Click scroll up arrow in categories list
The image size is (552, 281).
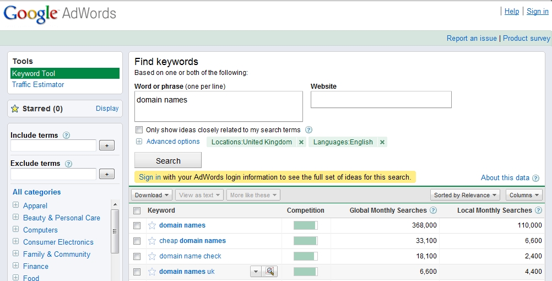tap(115, 204)
